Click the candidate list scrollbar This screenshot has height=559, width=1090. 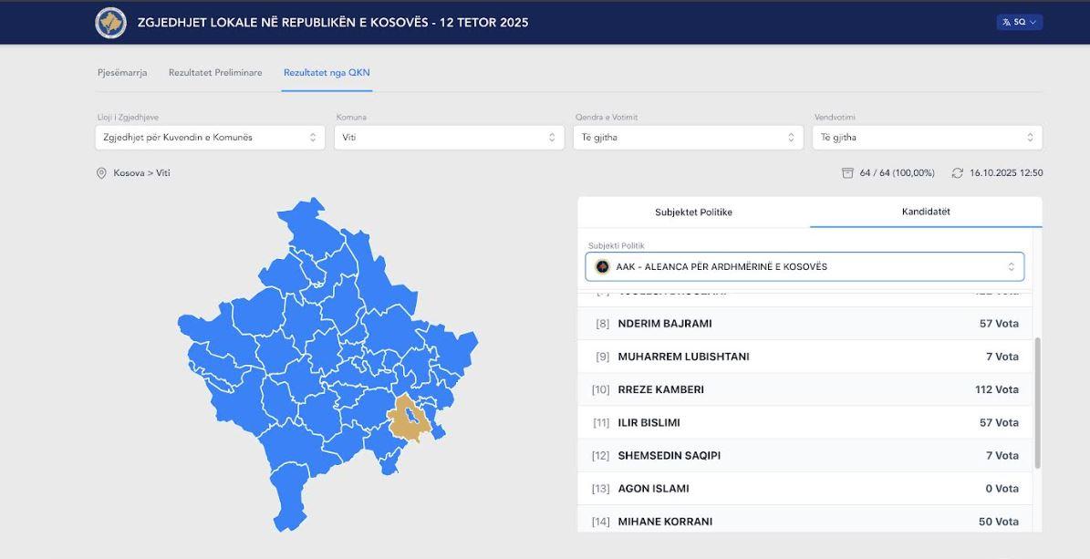[x=1037, y=401]
